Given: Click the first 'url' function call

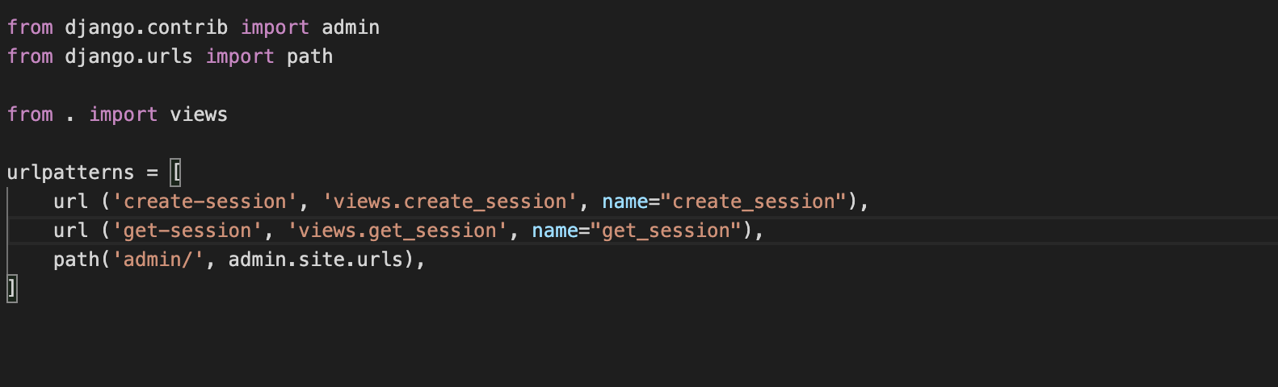Looking at the screenshot, I should [x=70, y=202].
